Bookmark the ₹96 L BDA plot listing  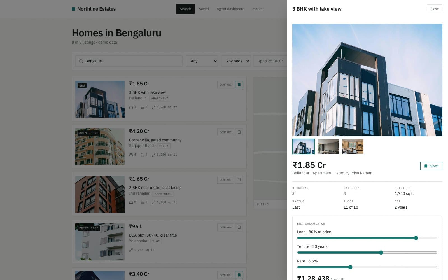click(239, 227)
